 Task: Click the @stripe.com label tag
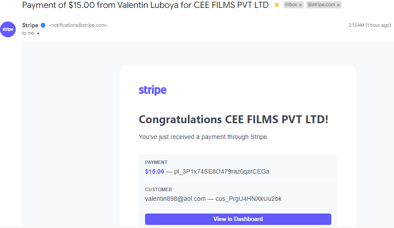point(321,5)
